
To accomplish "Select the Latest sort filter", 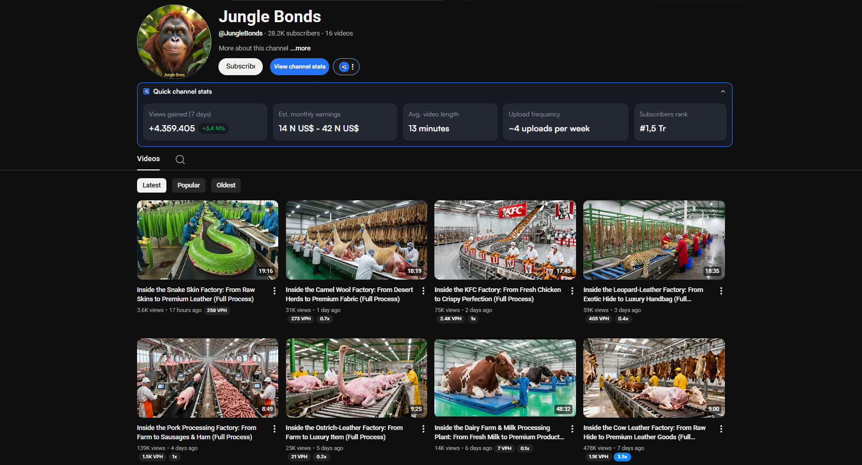I will (x=151, y=185).
